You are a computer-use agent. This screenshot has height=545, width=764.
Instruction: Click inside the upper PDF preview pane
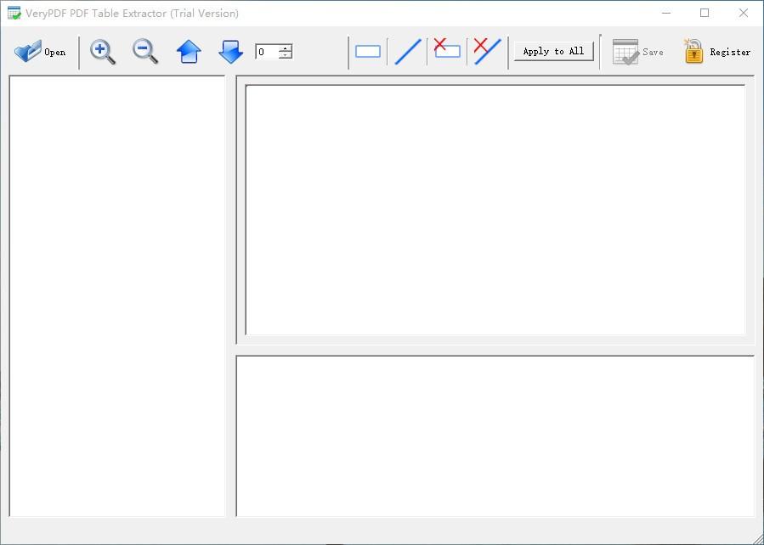(495, 209)
